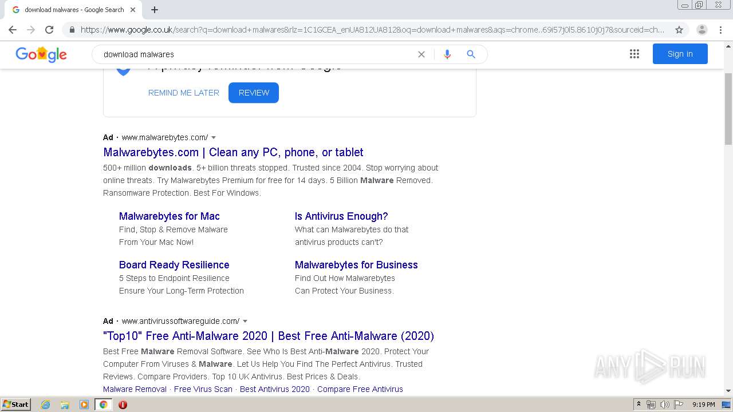Go back with the browser back arrow
The image size is (733, 412).
[13, 30]
